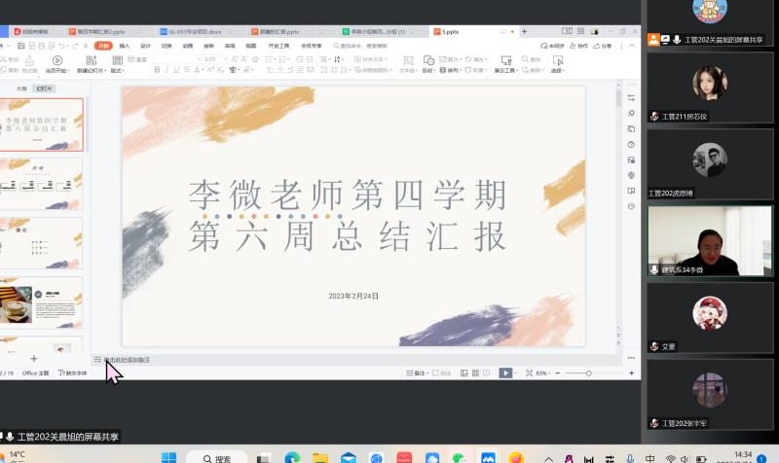779x463 pixels.
Task: Expand the 版式 layout dropdown
Action: (x=117, y=70)
